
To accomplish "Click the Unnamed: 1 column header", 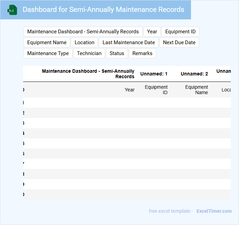I will tap(154, 74).
